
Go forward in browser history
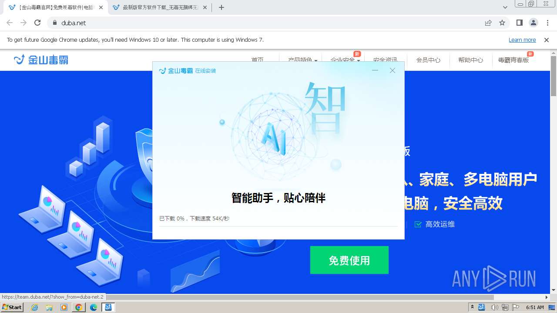click(23, 23)
